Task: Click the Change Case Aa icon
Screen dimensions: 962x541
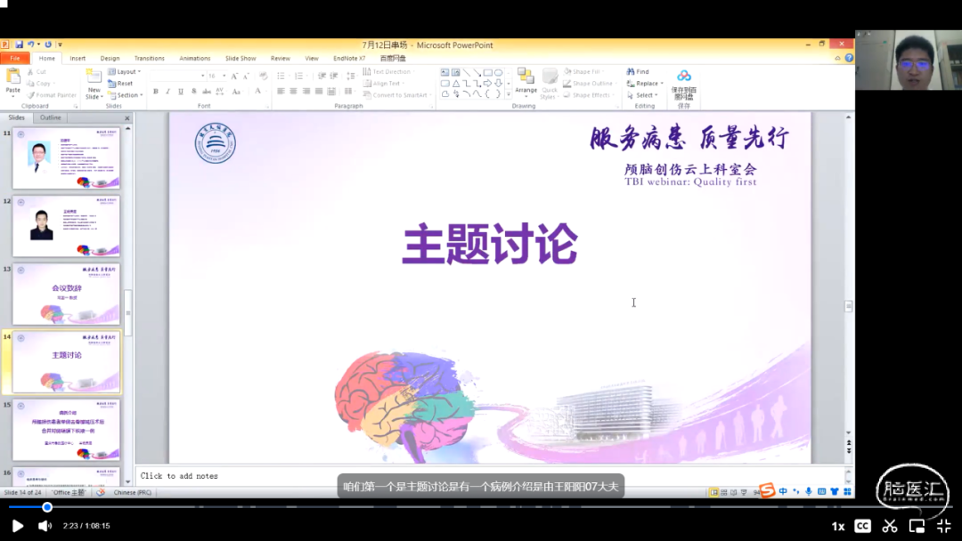Action: 236,92
